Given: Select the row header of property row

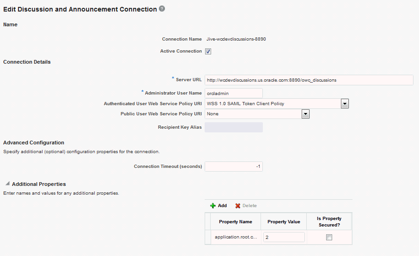Looking at the screenshot, I should (x=207, y=237).
